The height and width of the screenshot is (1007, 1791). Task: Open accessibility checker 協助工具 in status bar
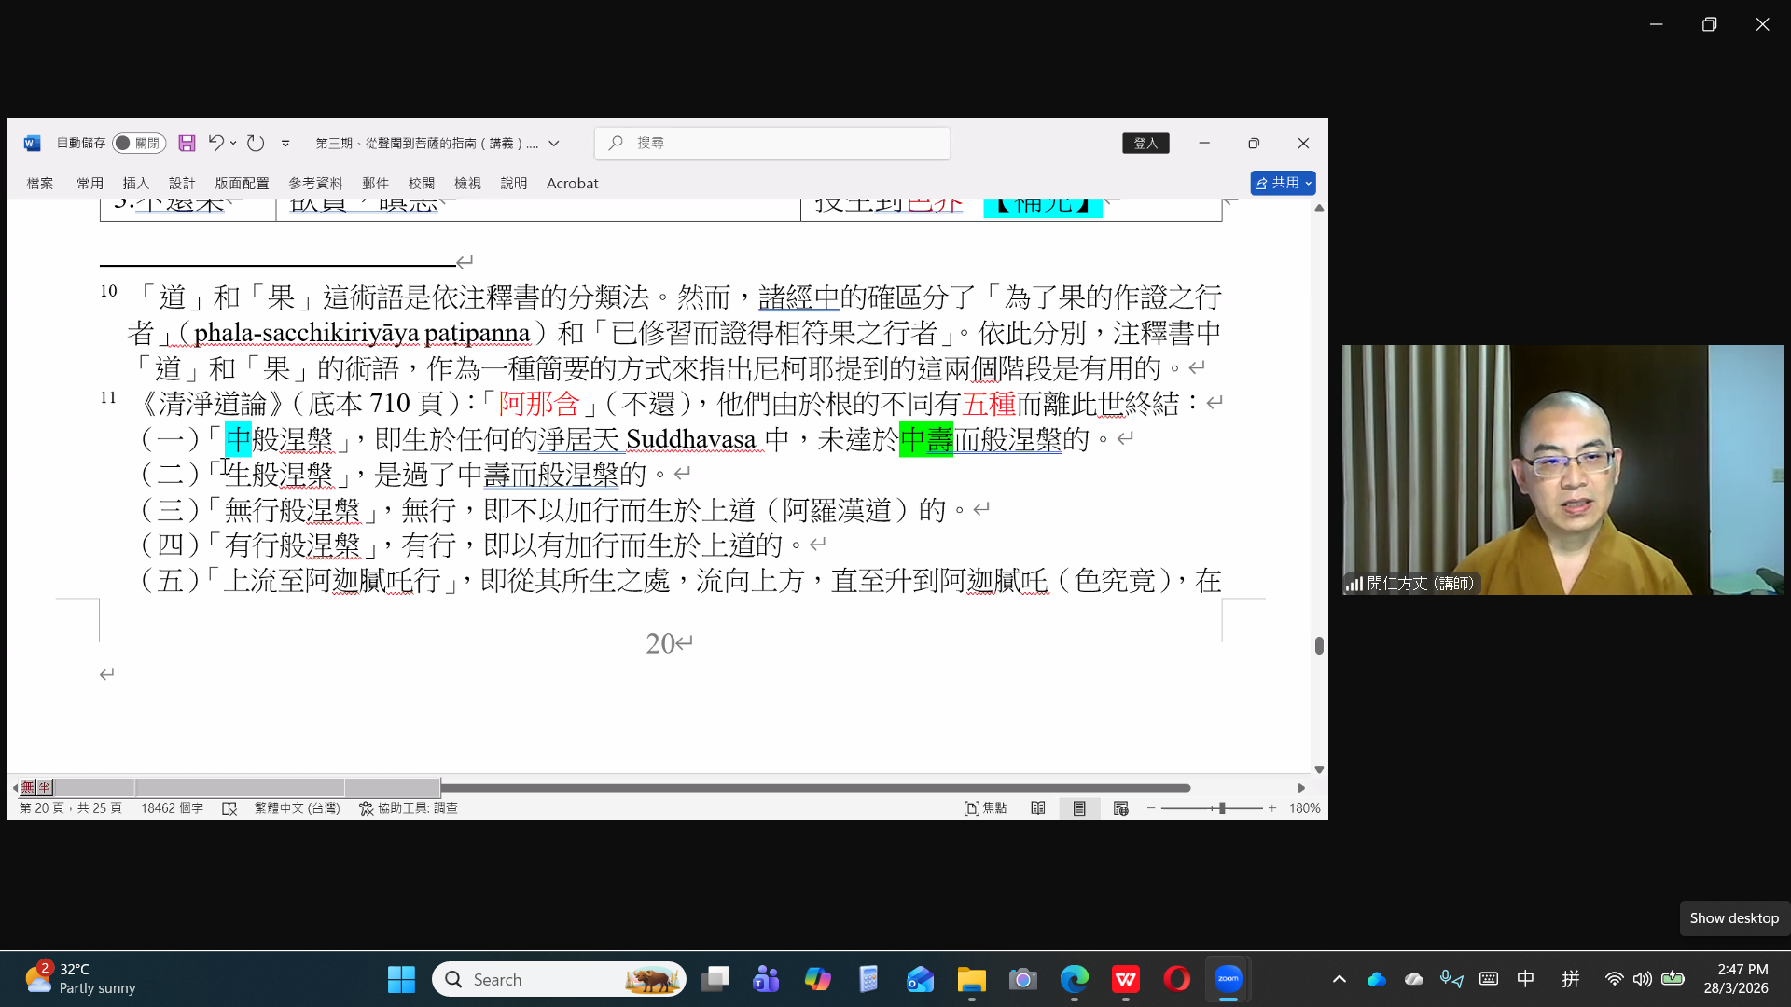coord(409,808)
